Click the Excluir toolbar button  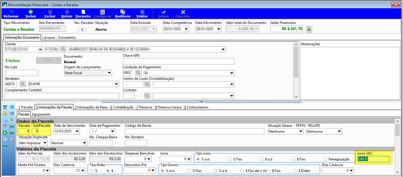click(x=50, y=14)
